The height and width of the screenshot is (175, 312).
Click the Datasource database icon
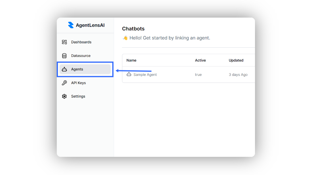[64, 56]
